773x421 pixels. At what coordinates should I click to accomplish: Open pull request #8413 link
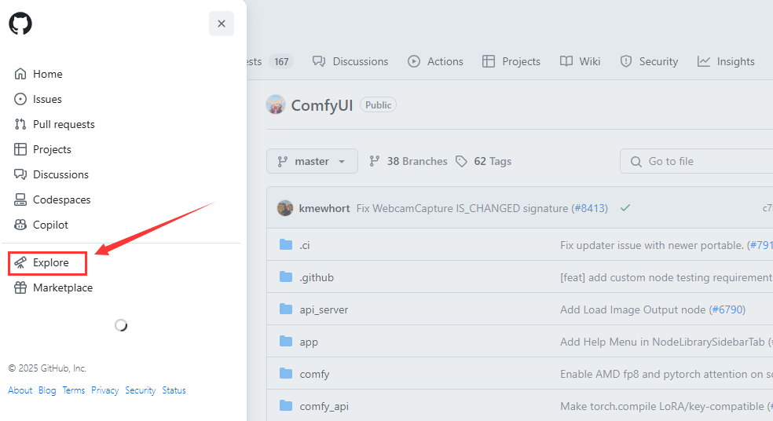pyautogui.click(x=590, y=208)
